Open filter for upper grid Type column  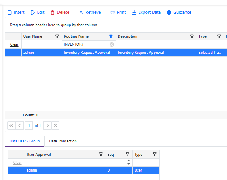(x=219, y=36)
